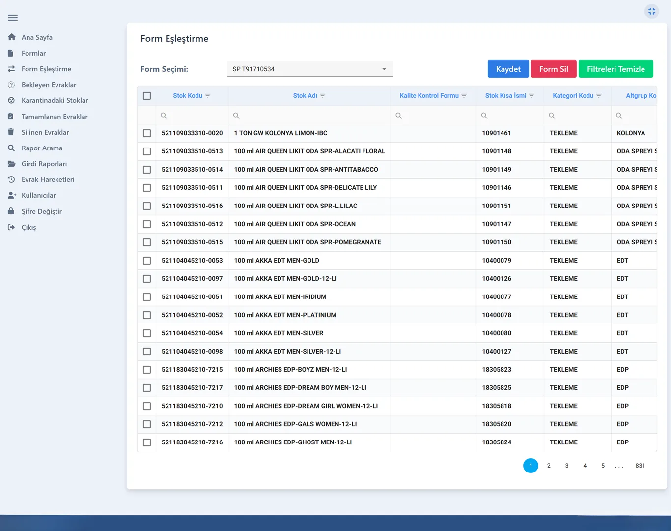The width and height of the screenshot is (671, 531).
Task: Click the exit fullscreen icon
Action: click(652, 11)
